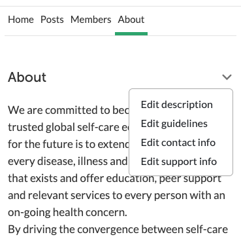Click the text 'trusted global self-care'
This screenshot has width=241, height=239.
coord(69,127)
